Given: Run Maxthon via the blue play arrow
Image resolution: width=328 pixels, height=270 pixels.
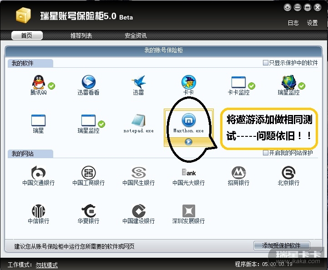Looking at the screenshot, I should [188, 142].
